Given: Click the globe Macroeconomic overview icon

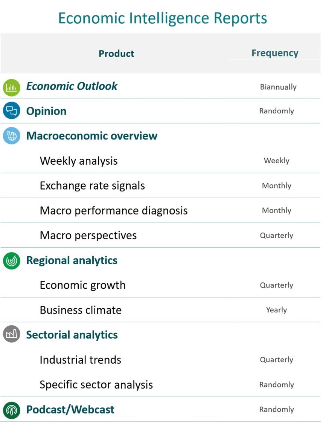Looking at the screenshot, I should [x=12, y=136].
